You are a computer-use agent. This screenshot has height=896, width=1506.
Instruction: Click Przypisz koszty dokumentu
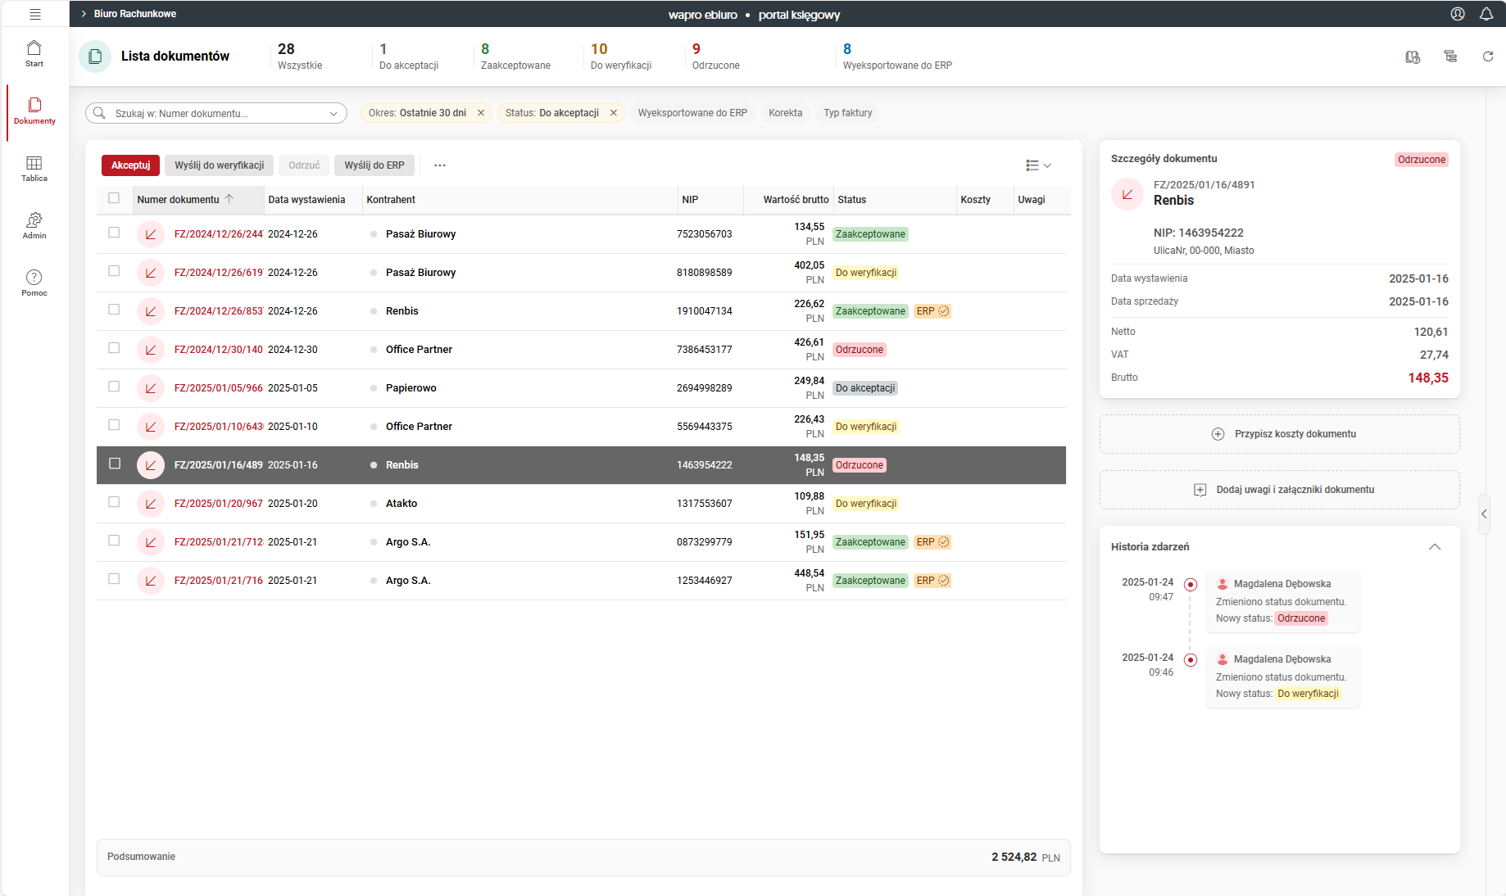(x=1280, y=434)
